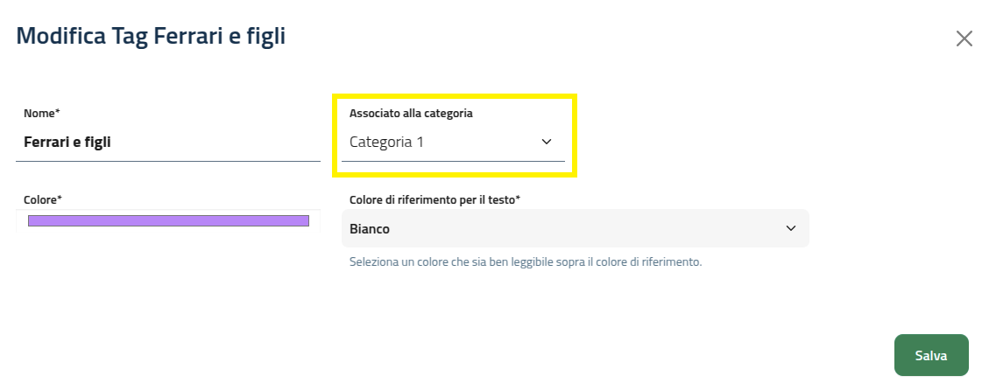Click the chevron beside Categoria 1
The width and height of the screenshot is (989, 390).
click(x=547, y=142)
